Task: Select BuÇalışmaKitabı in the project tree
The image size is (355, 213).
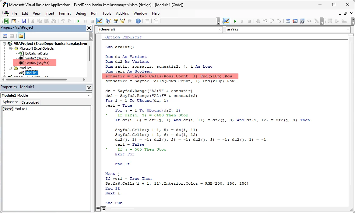Action: pyautogui.click(x=37, y=53)
